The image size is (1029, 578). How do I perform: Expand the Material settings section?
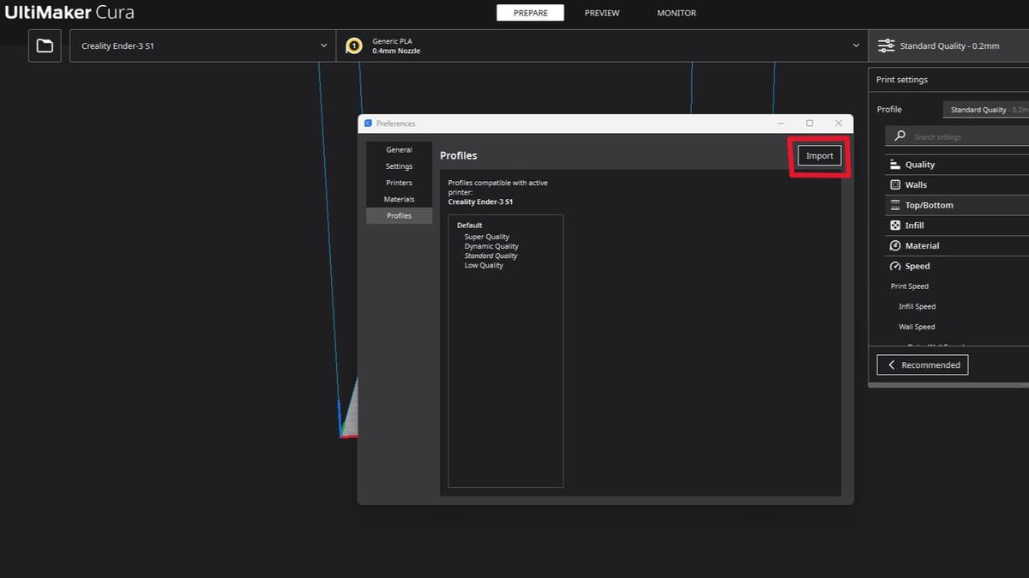[956, 245]
